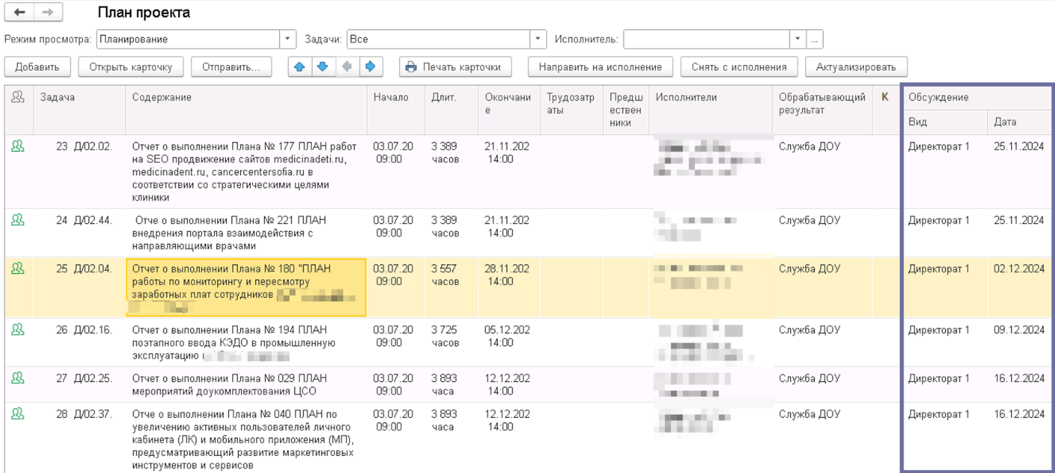Sort by Окончание column header
This screenshot has width=1055, height=473.
pyautogui.click(x=509, y=110)
